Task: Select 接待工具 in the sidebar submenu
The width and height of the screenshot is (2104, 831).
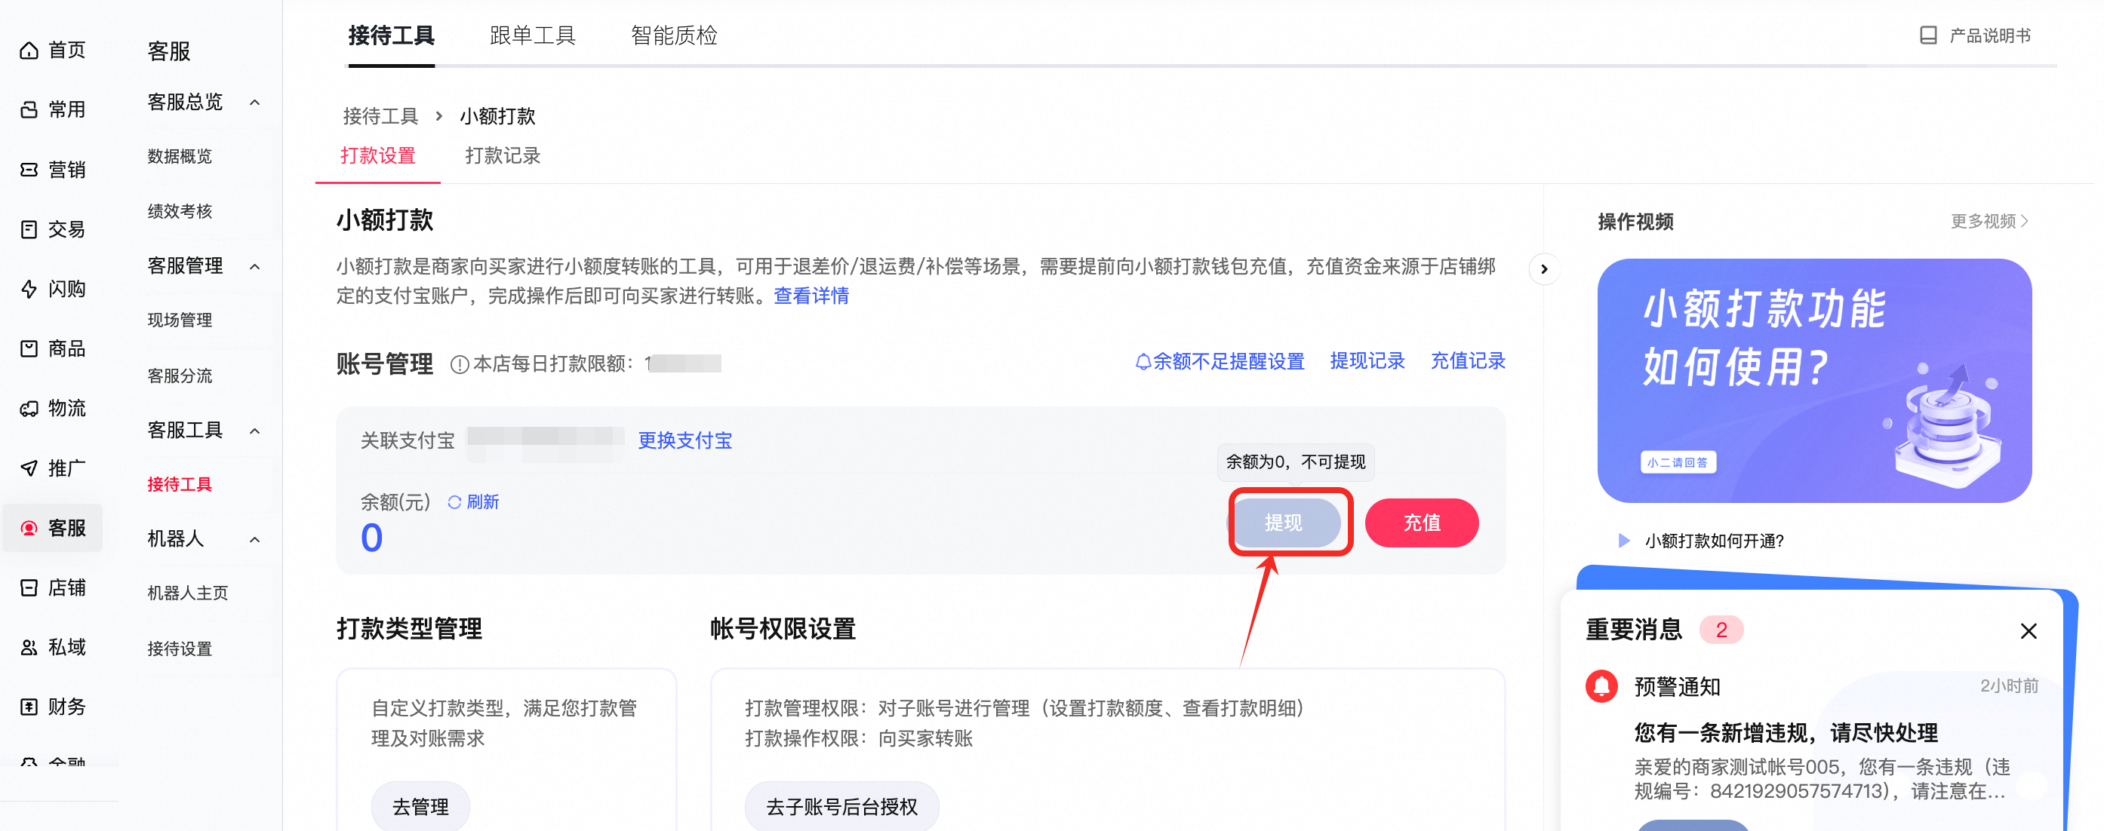Action: pos(180,485)
